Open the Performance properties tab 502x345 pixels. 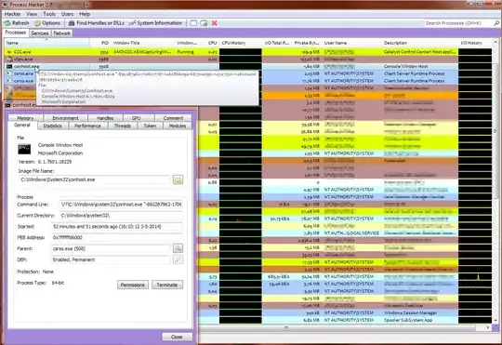pos(87,126)
